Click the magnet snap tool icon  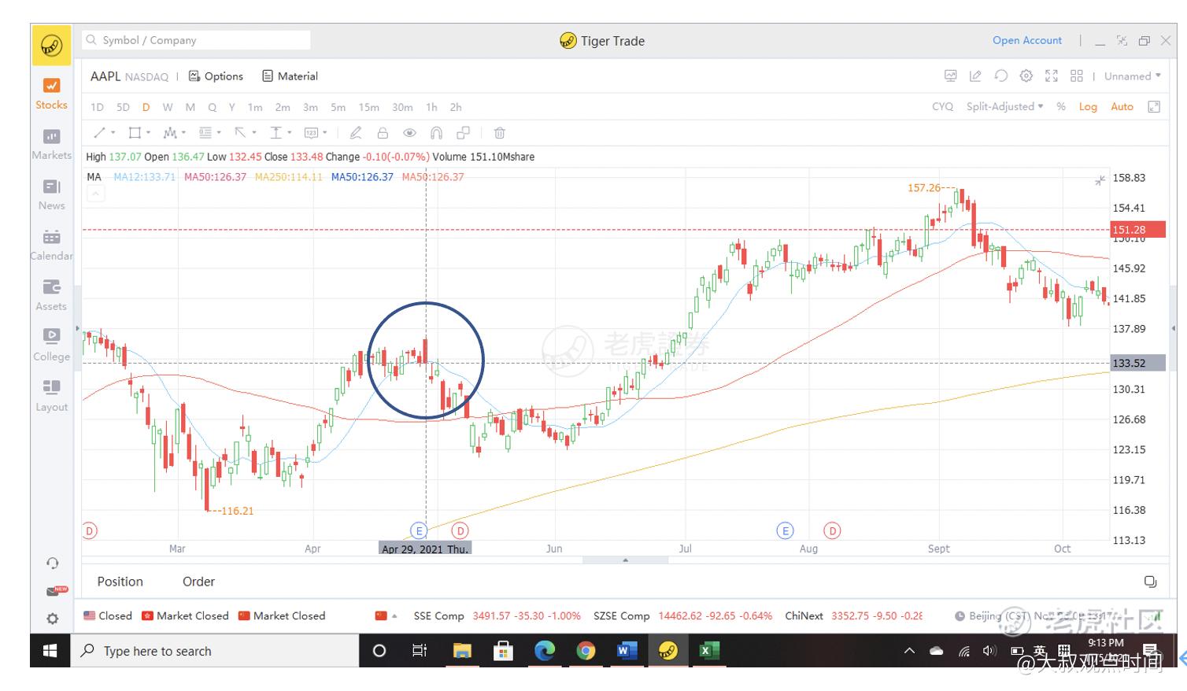pyautogui.click(x=437, y=133)
